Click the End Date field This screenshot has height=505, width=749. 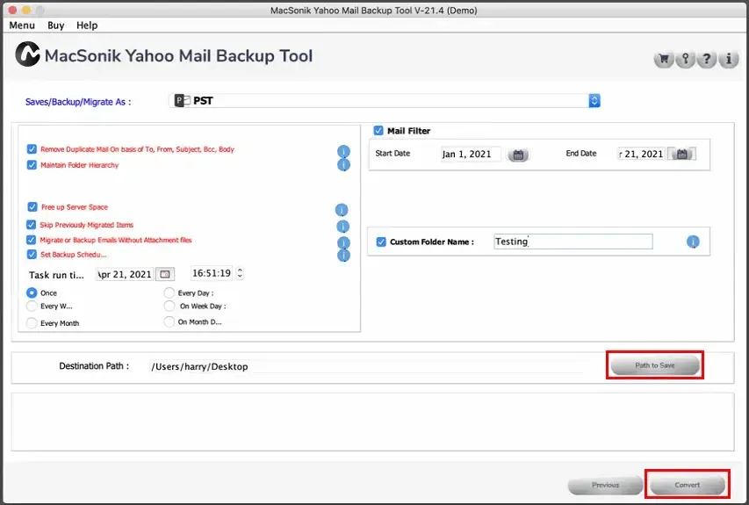click(642, 154)
